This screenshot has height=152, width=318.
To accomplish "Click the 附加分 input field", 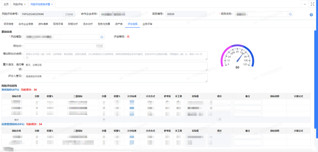I will 64,46.
